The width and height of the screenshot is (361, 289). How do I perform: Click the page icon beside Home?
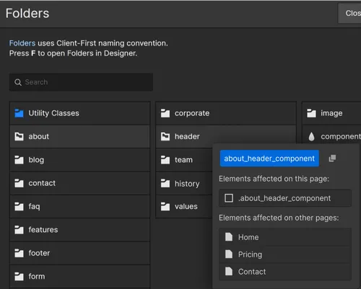229,237
